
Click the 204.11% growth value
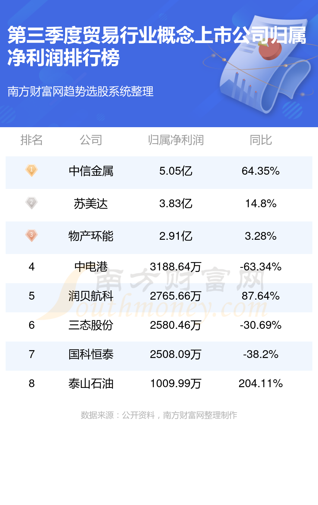(261, 383)
